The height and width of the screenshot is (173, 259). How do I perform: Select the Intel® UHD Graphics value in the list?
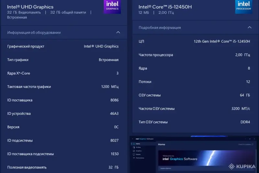101,46
